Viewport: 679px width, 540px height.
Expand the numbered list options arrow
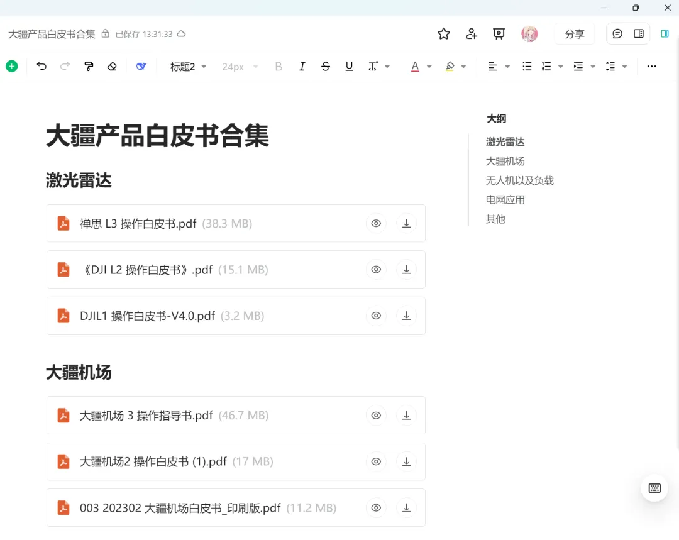[560, 67]
